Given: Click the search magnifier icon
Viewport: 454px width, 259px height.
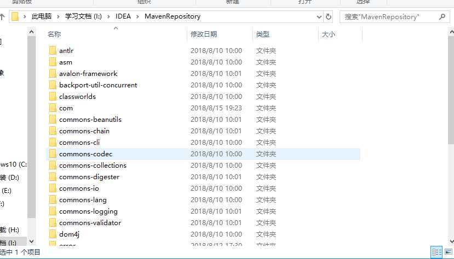Looking at the screenshot, I should click(442, 17).
